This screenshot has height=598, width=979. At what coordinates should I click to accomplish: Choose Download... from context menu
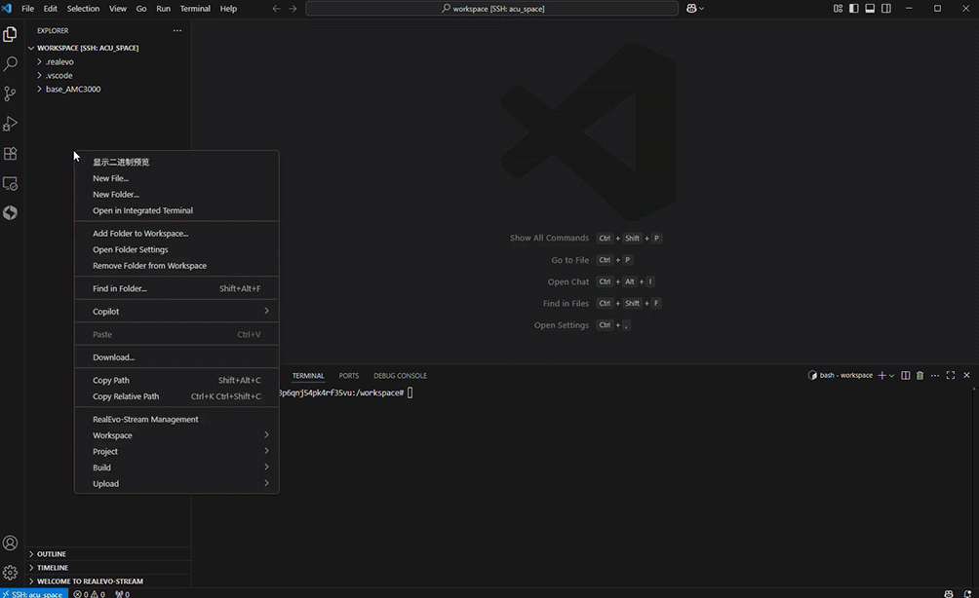176,357
